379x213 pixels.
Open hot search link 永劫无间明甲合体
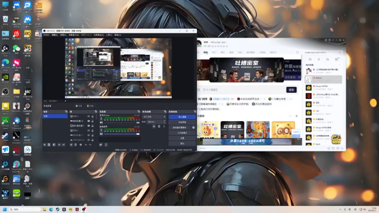(250, 99)
